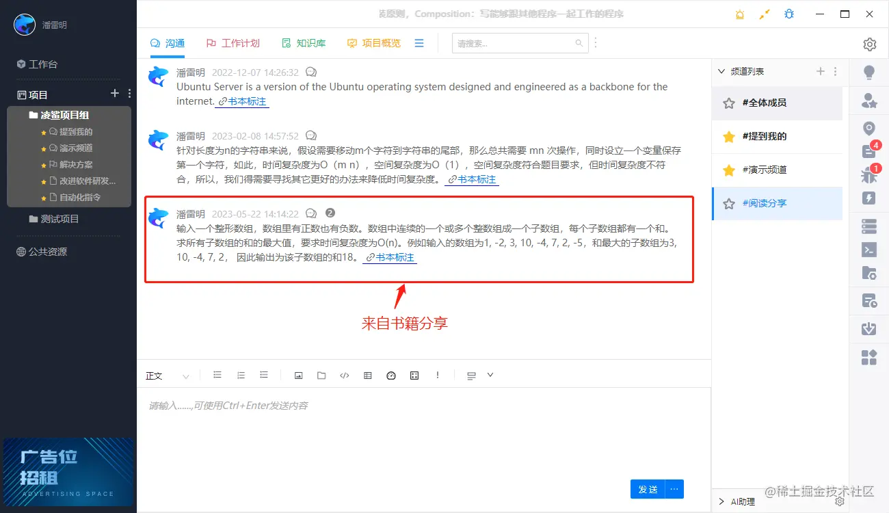Toggle star on #演示频道 channel

point(729,170)
